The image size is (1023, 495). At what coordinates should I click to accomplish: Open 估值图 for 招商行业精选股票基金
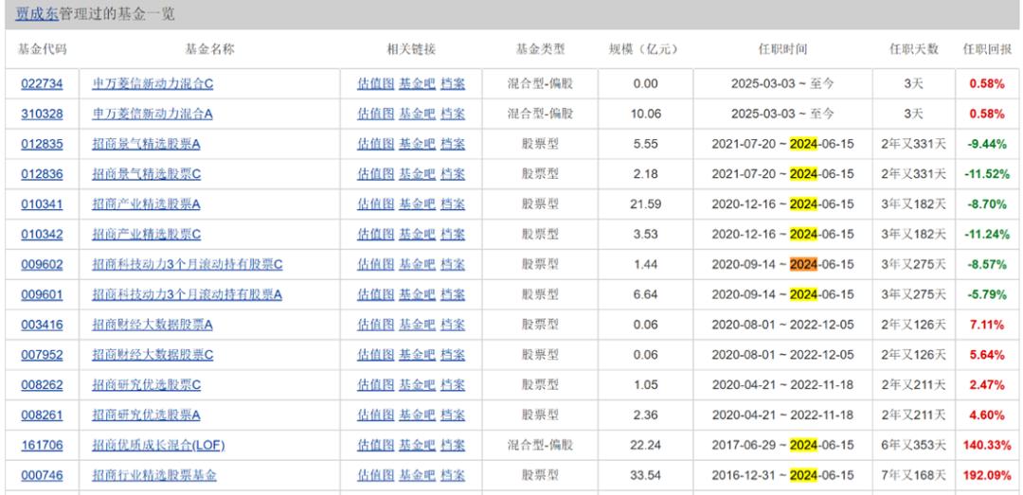pyautogui.click(x=376, y=475)
